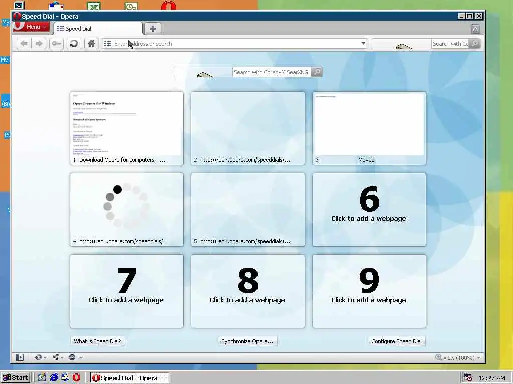Open the red Opera Menu button
The image size is (513, 384).
coord(31,27)
